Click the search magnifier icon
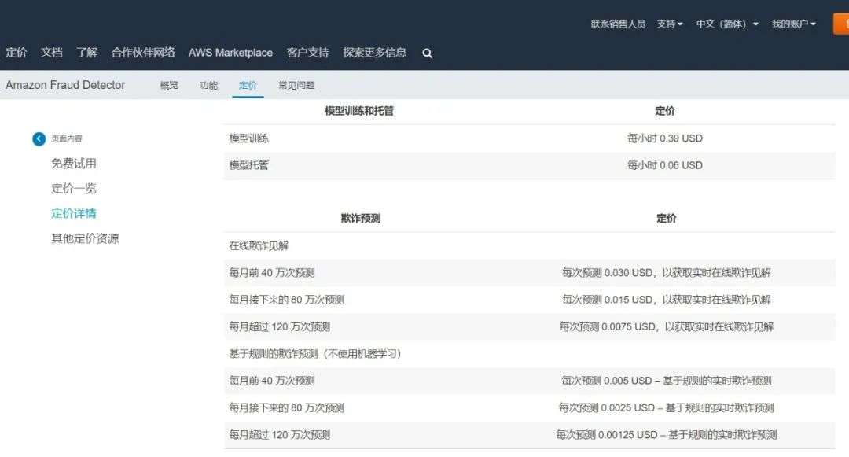This screenshot has width=849, height=457. 427,53
